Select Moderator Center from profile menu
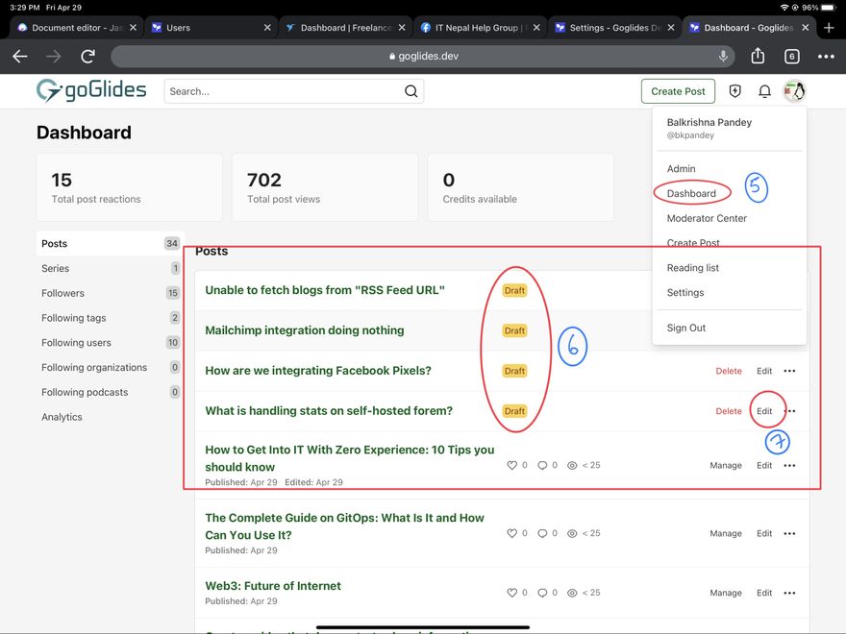The width and height of the screenshot is (846, 634). pos(707,218)
